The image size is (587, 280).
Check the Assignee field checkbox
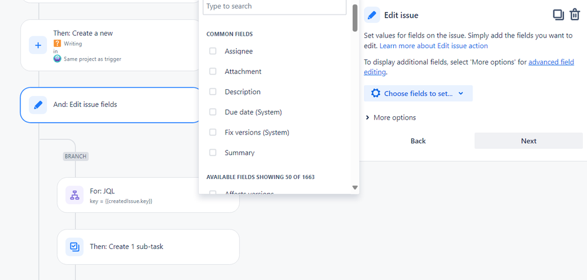213,51
